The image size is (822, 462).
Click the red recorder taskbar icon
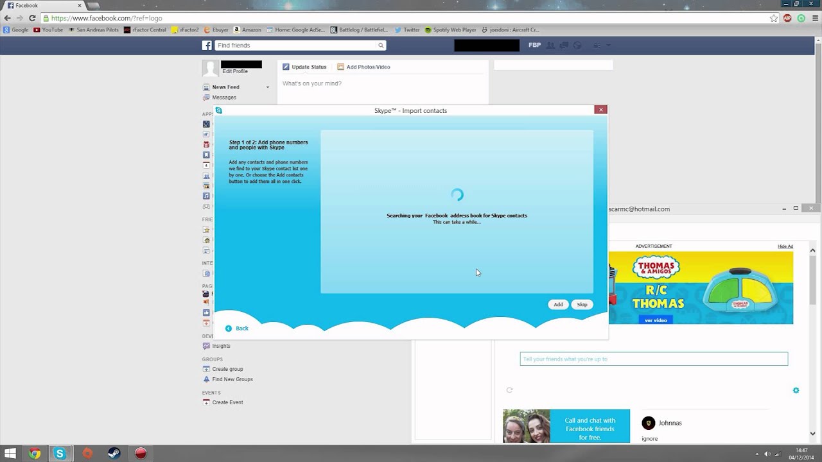coord(141,454)
